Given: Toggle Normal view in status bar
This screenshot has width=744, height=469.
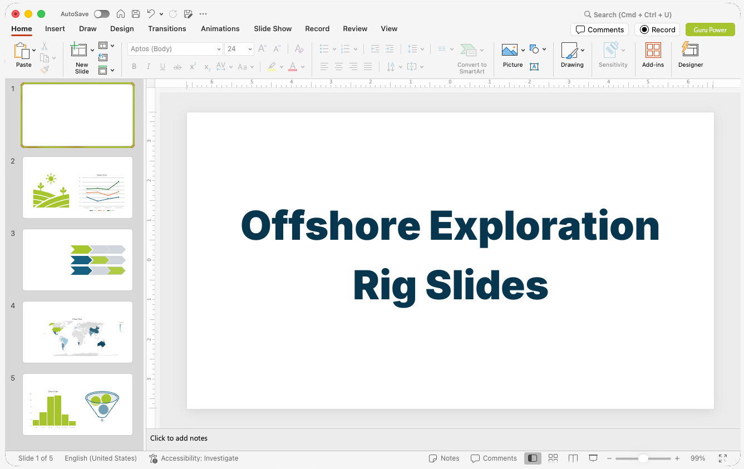Looking at the screenshot, I should 533,458.
